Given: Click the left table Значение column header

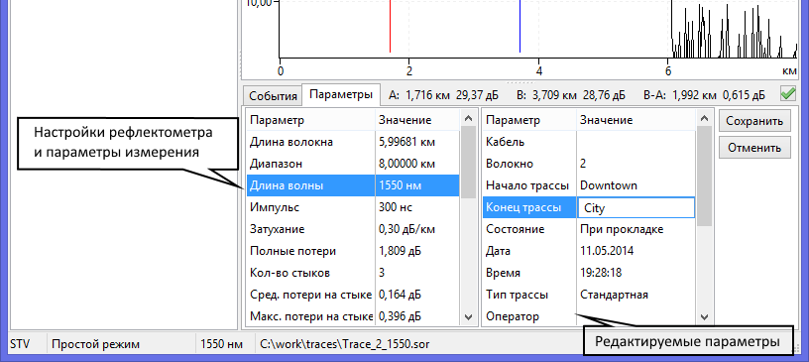Looking at the screenshot, I should [417, 120].
